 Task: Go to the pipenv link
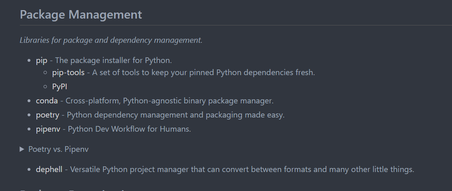(48, 129)
